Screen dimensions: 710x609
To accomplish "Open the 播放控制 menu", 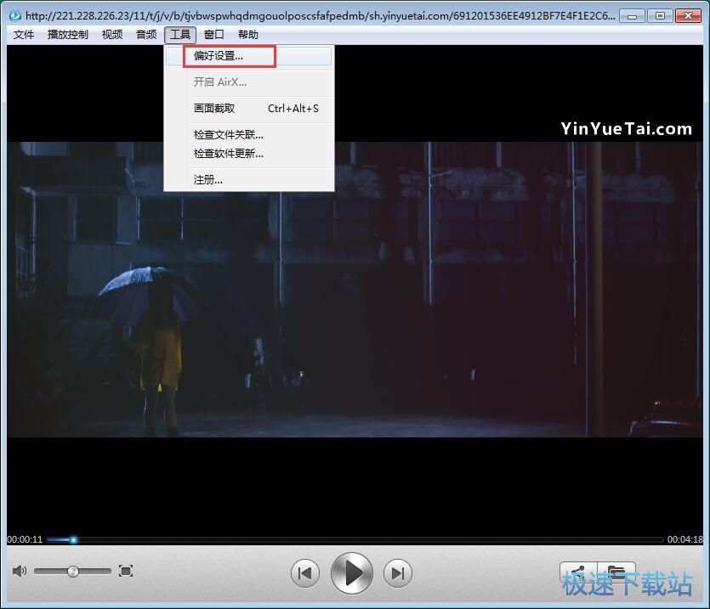I will coord(67,34).
